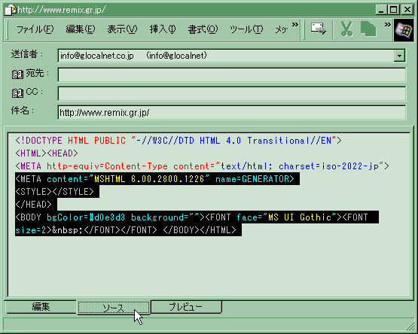
Task: Click the Cut scissors icon
Action: pyautogui.click(x=346, y=29)
